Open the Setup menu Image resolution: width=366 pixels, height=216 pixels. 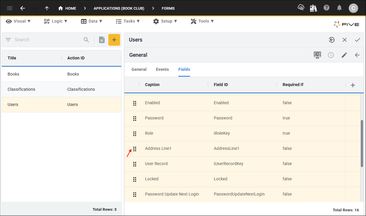[x=165, y=21]
